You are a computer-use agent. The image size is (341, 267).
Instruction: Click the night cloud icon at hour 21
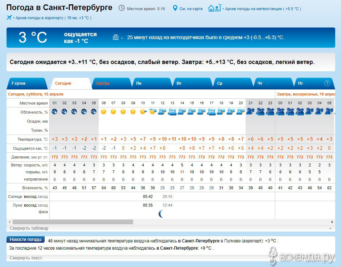251,112
